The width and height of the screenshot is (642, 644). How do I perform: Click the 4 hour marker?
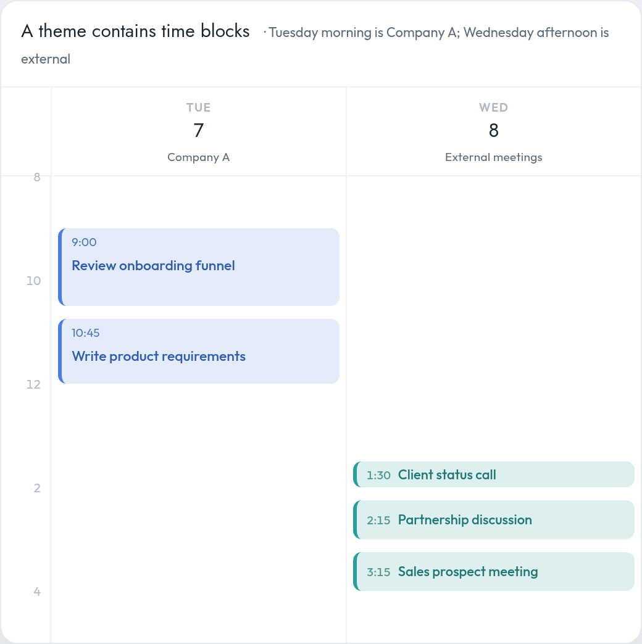tap(37, 592)
